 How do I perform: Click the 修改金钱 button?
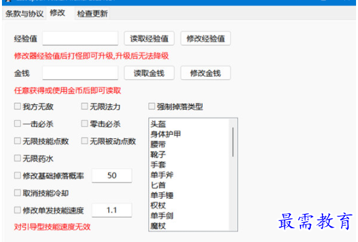(x=205, y=73)
